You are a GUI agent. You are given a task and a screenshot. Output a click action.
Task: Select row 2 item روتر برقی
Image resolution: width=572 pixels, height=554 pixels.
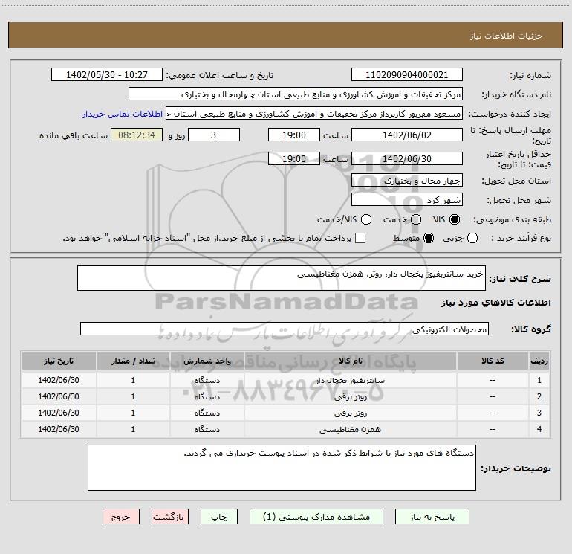tap(350, 396)
